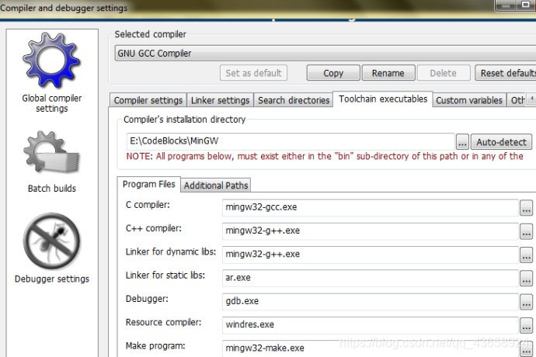Screen dimensions: 536x357
Task: Browse for dynamic libs linker executable
Action: coord(526,255)
